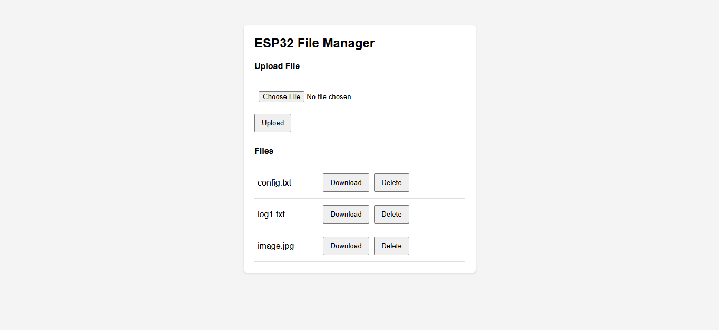Image resolution: width=719 pixels, height=330 pixels.
Task: Delete the image.jpg file
Action: point(391,246)
